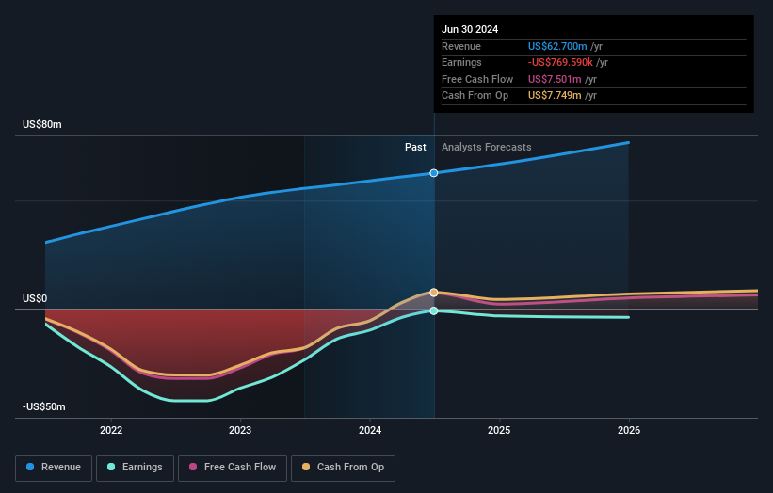Click the -US$769.590k earnings value
Screen dimensions: 773x493
pyautogui.click(x=560, y=62)
